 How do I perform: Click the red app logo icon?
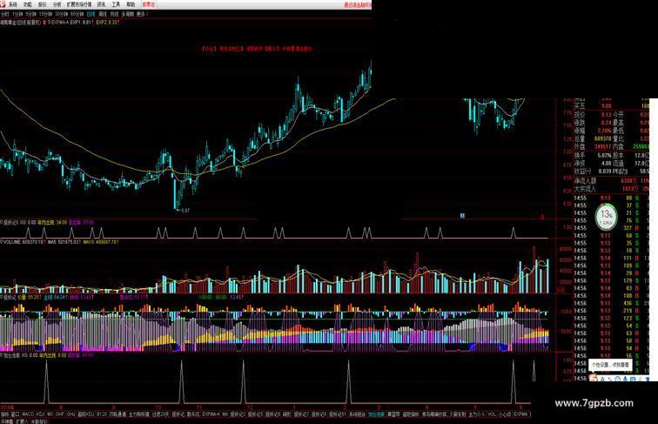click(3, 4)
